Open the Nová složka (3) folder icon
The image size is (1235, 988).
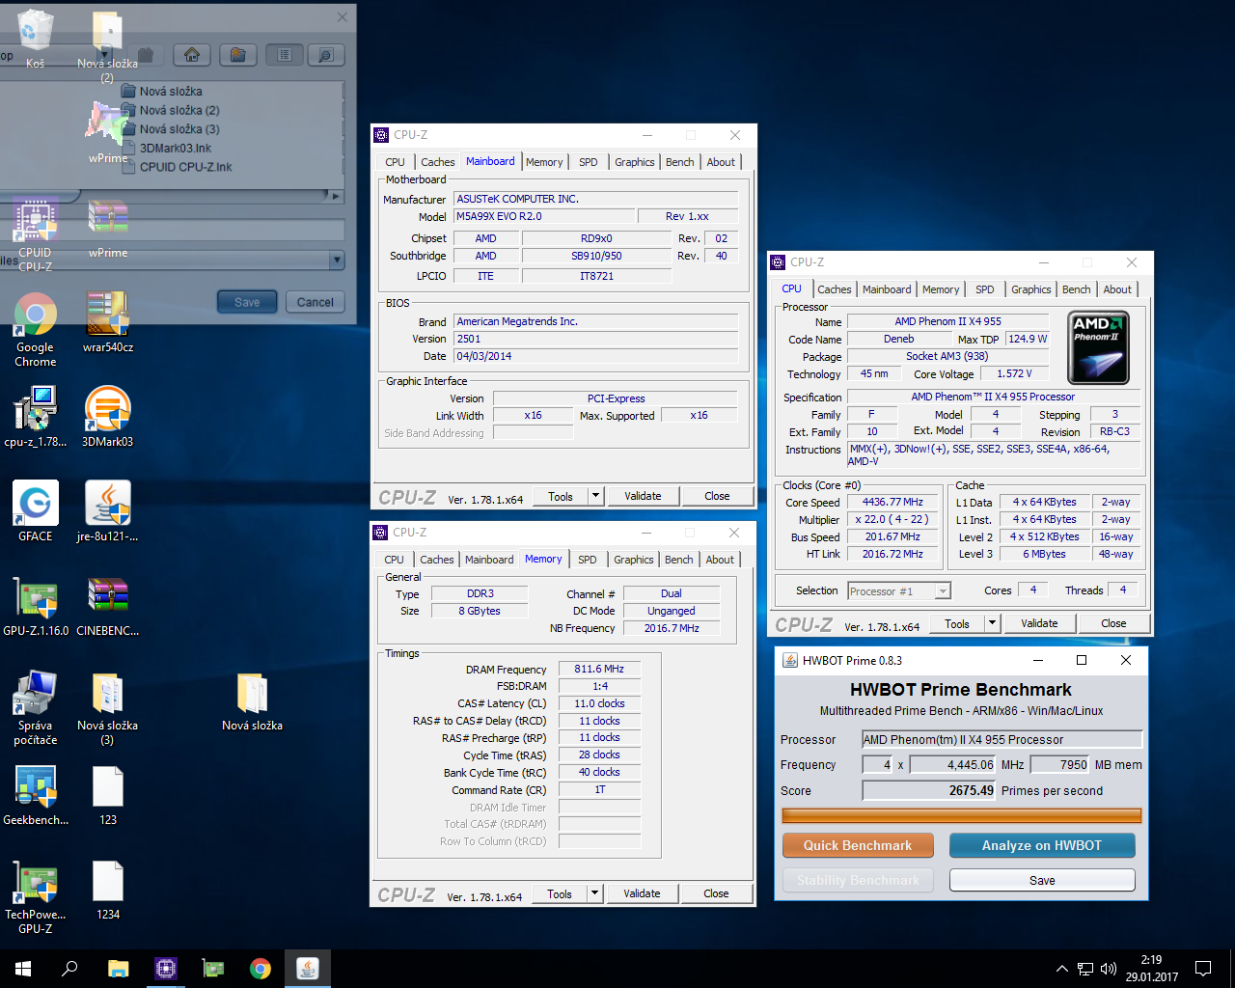click(107, 707)
